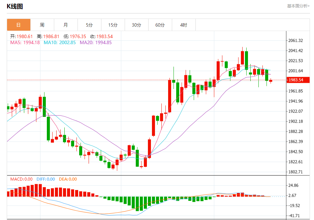Click the 1941.96 price axis label
The height and width of the screenshot is (220, 314).
coord(295,101)
